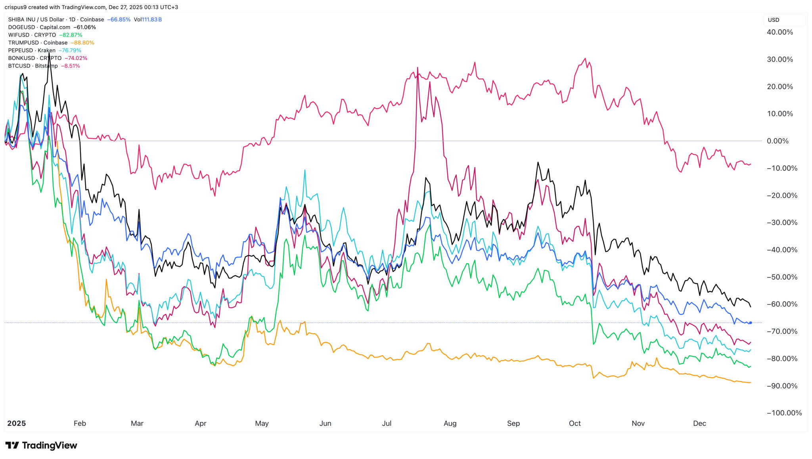812x459 pixels.
Task: Click the BTCUSD −8.51% change value
Action: (x=70, y=66)
